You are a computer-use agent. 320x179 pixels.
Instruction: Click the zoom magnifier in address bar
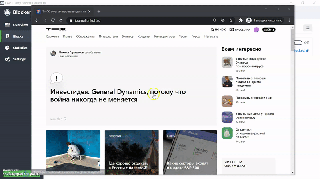[x=215, y=20]
